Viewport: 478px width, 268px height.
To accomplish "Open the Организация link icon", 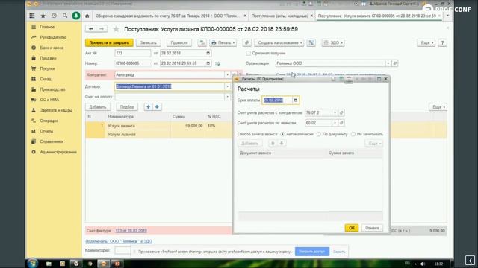I will pos(395,63).
